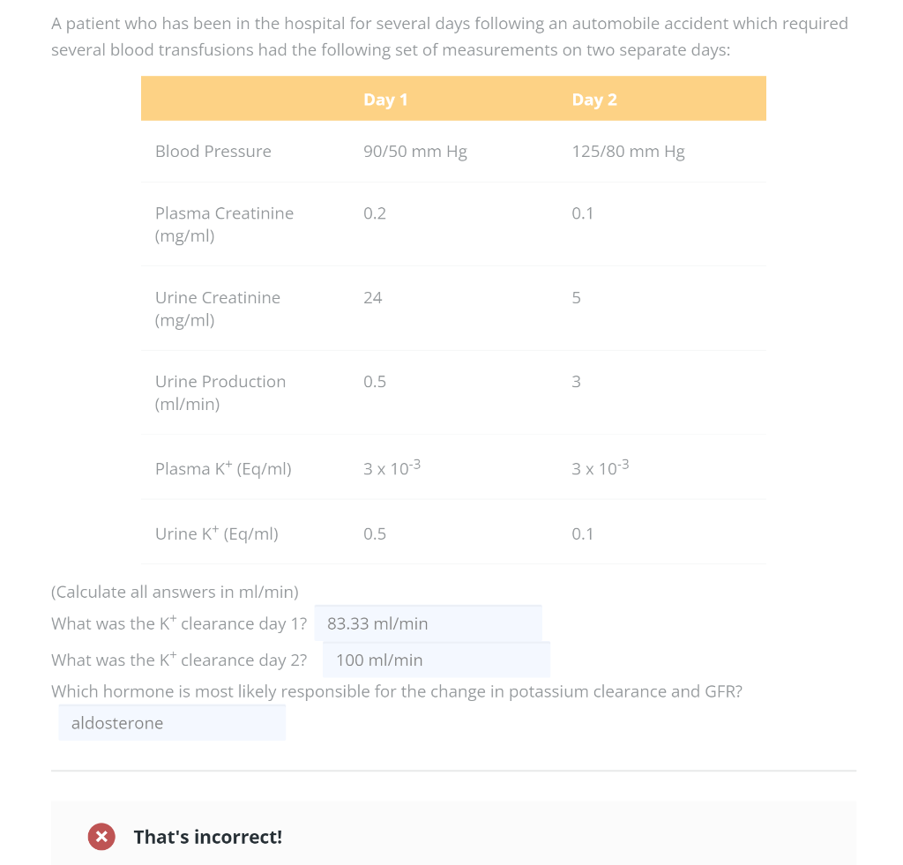Select the hormone answer field containing aldosterone

click(x=172, y=723)
